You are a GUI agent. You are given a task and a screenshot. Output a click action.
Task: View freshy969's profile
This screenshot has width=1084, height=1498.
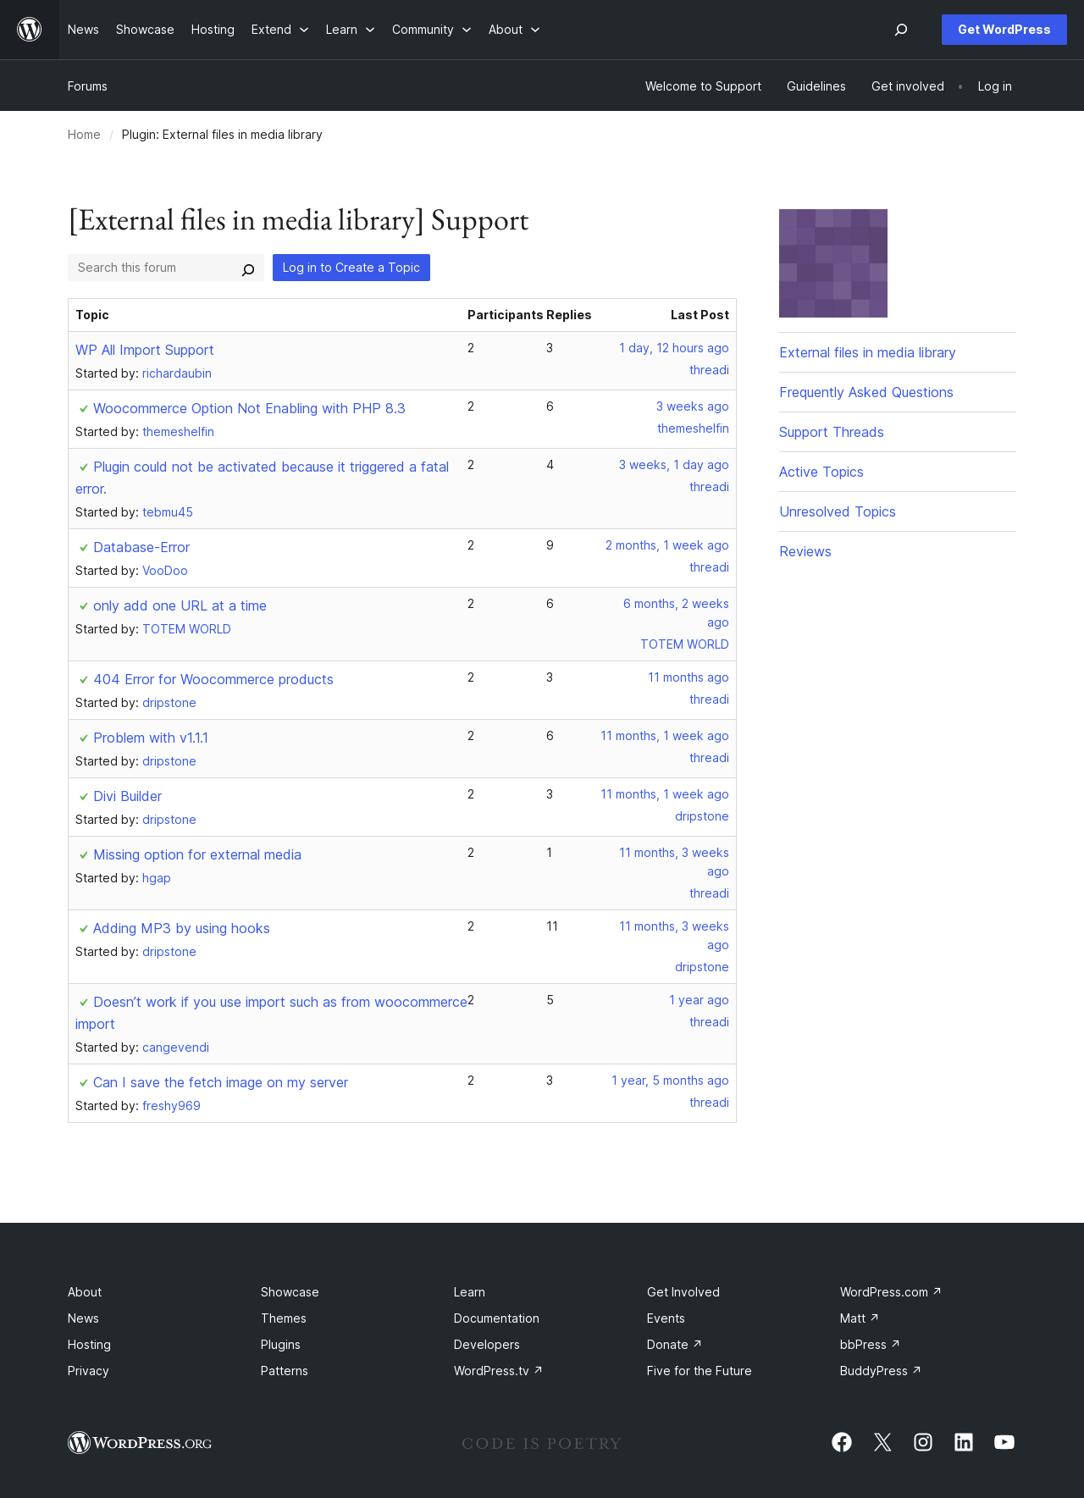171,1106
